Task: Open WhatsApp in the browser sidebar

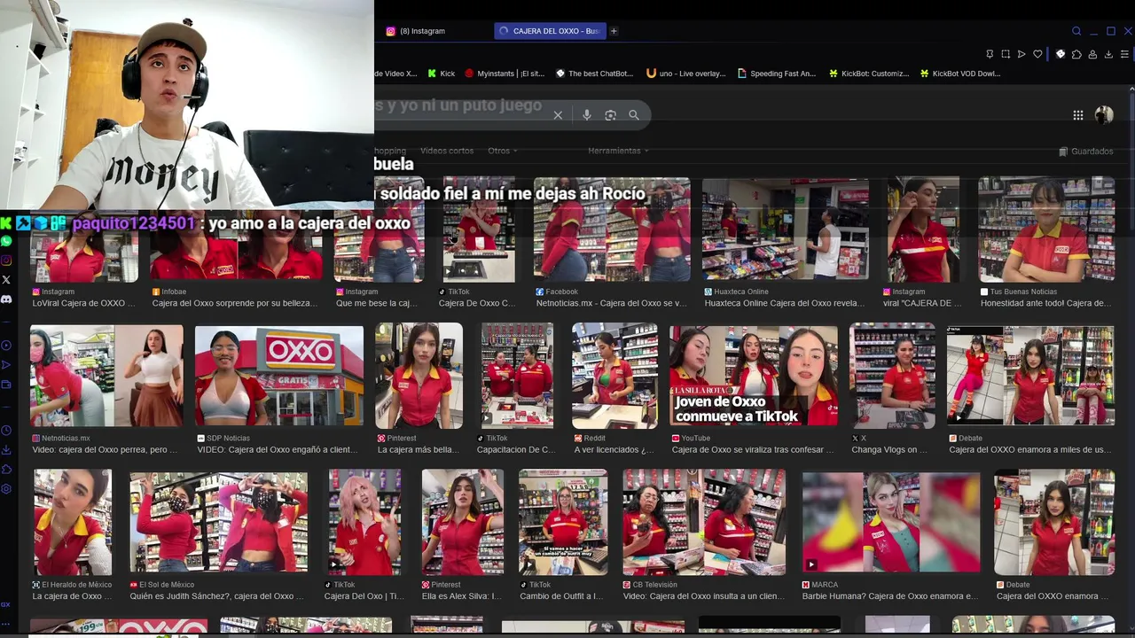Action: [x=6, y=241]
